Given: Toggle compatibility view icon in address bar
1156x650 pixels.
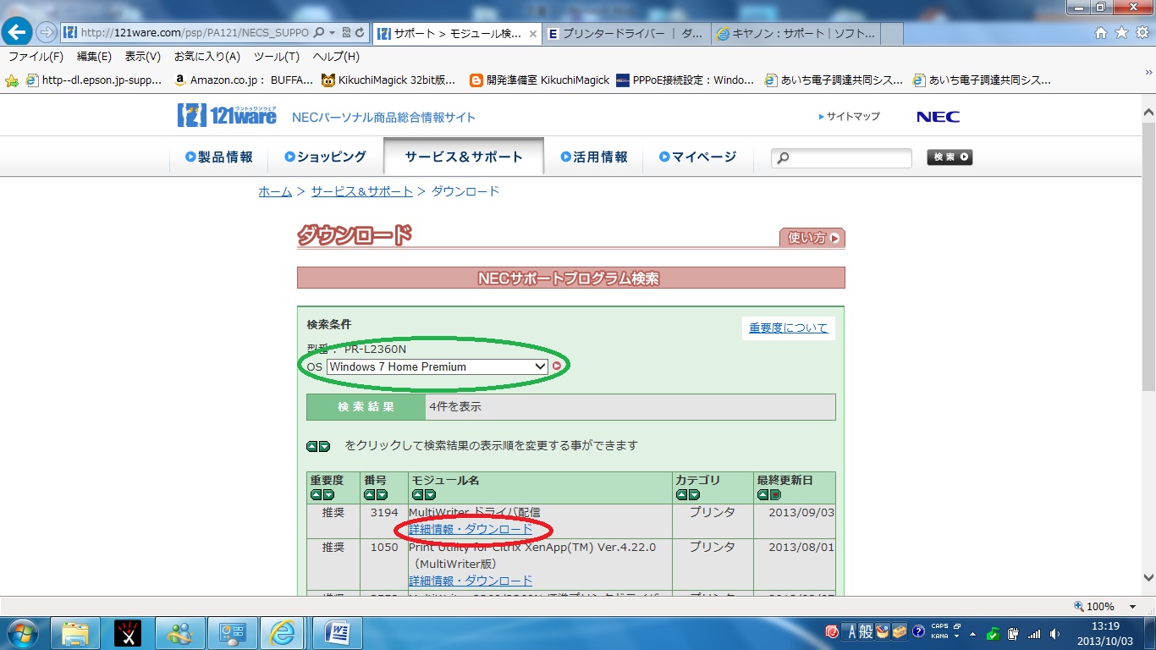Looking at the screenshot, I should [x=346, y=33].
